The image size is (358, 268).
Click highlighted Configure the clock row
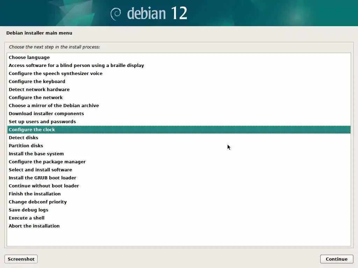point(179,130)
